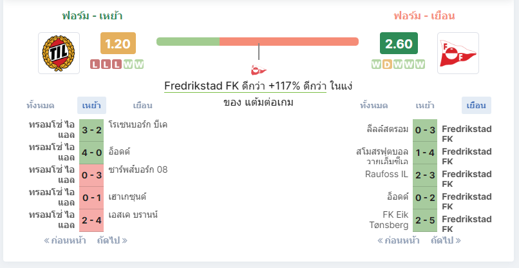Open the 2 - 5 result at FK Eik Tønsberg

(425, 220)
